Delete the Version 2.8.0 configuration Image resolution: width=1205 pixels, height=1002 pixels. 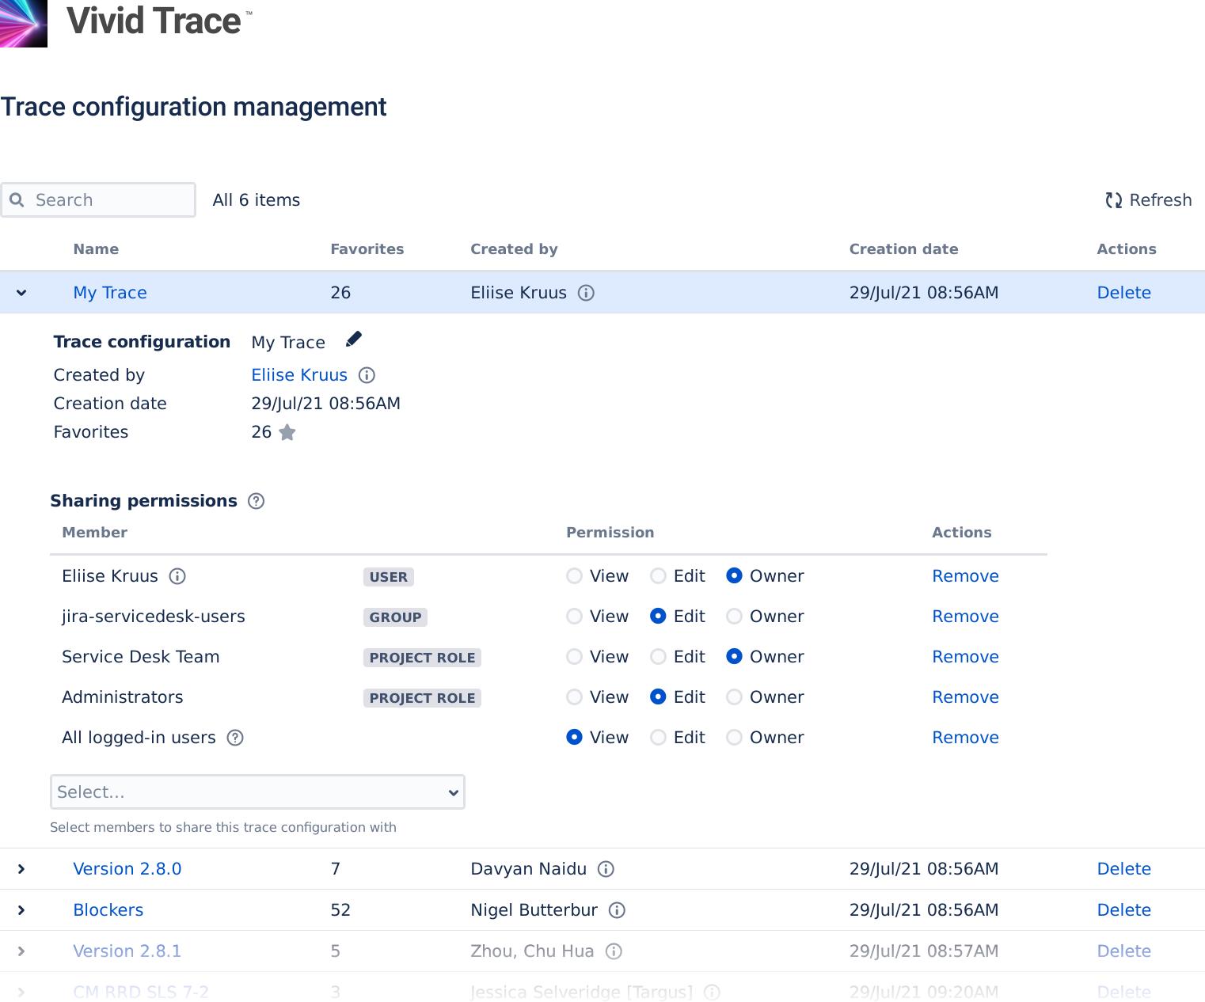click(x=1124, y=869)
